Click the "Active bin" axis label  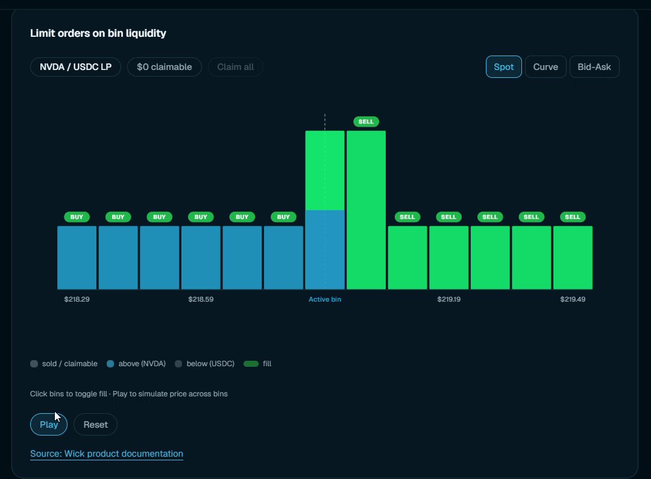click(x=325, y=299)
